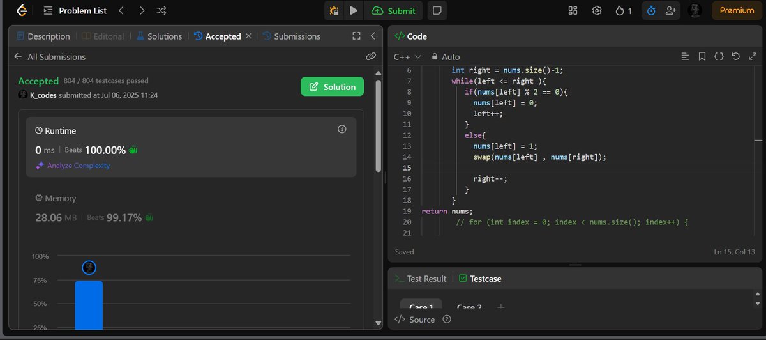Viewport: 766px width, 340px height.
Task: Maximize the left panel with fullscreen icon
Action: point(357,36)
